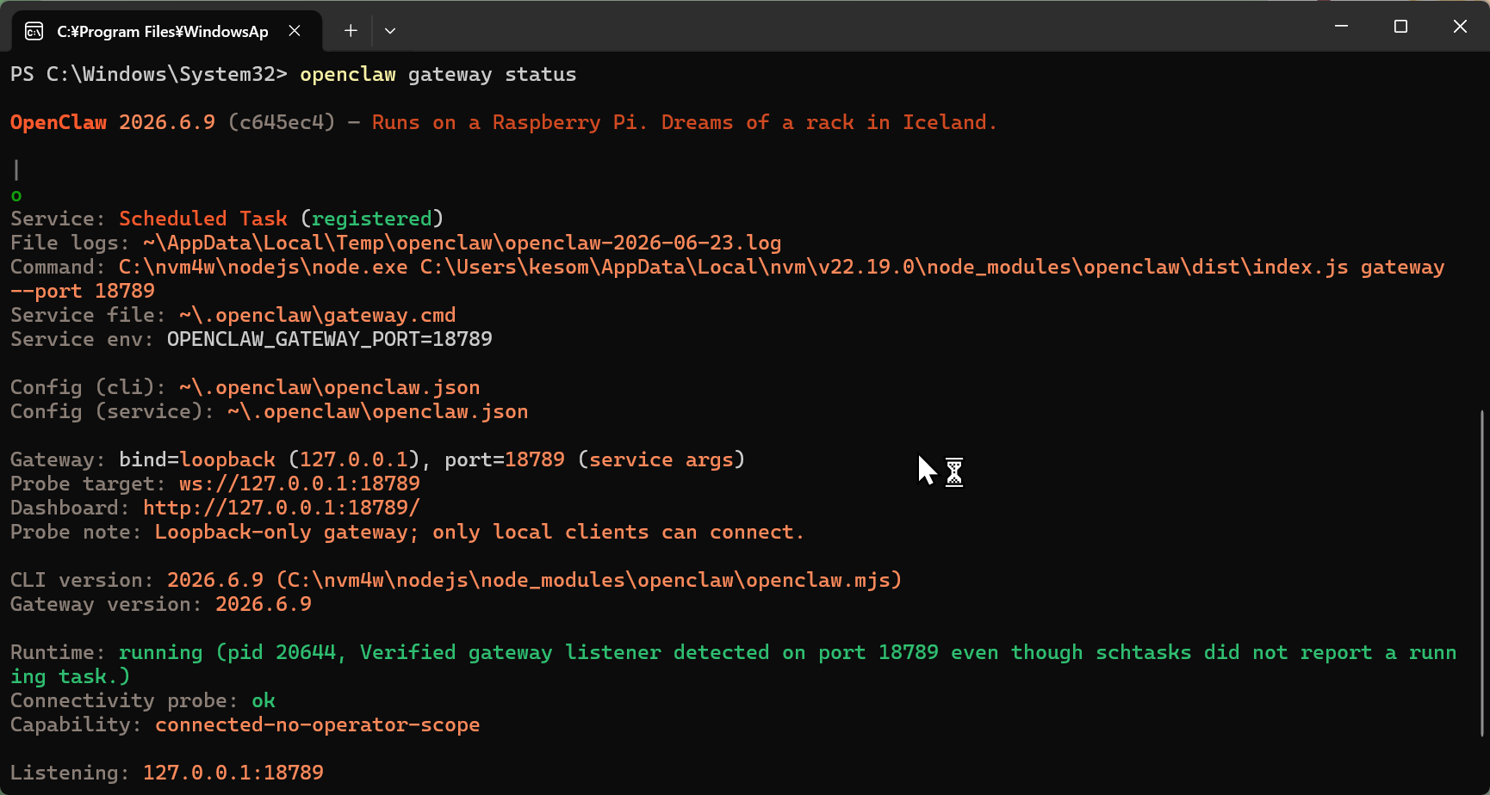Click command path 'C:\nvm4w\nodejs\node.exe'
The image size is (1490, 795).
coord(264,268)
